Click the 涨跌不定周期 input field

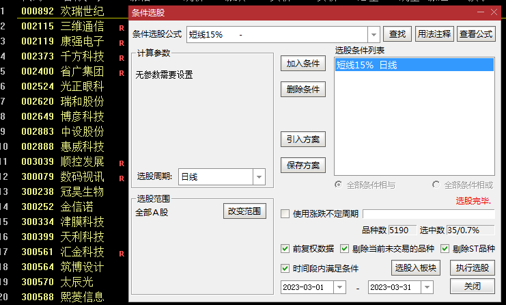coord(429,213)
